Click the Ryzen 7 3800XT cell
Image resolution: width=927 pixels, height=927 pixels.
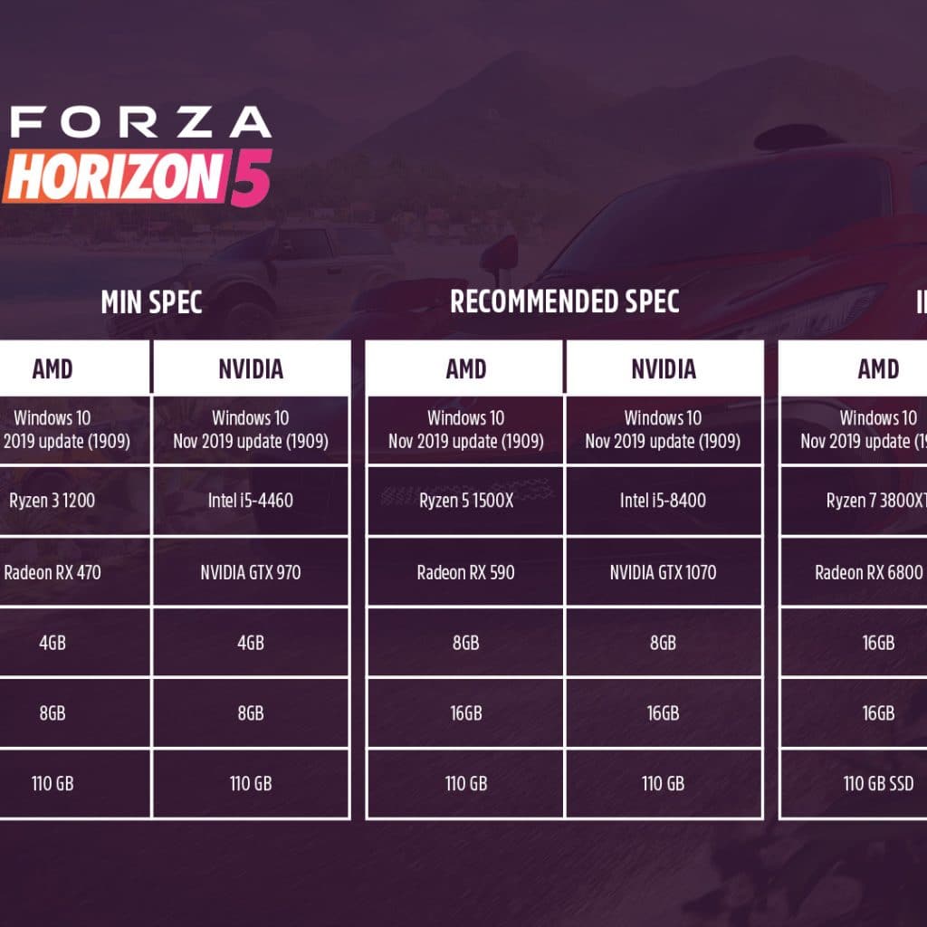[x=875, y=501]
